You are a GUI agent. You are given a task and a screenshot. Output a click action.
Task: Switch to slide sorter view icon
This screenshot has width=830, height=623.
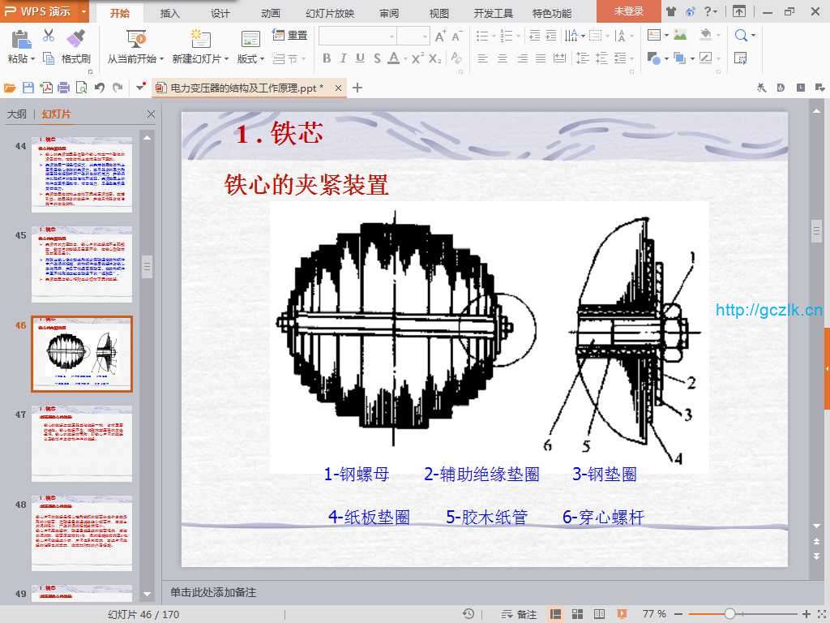coord(577,614)
